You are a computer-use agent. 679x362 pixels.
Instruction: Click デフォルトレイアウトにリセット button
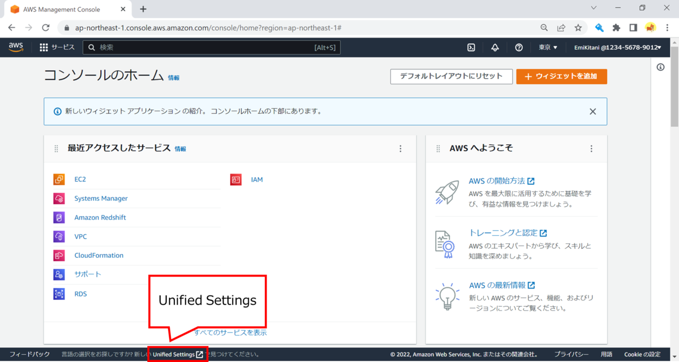point(451,76)
